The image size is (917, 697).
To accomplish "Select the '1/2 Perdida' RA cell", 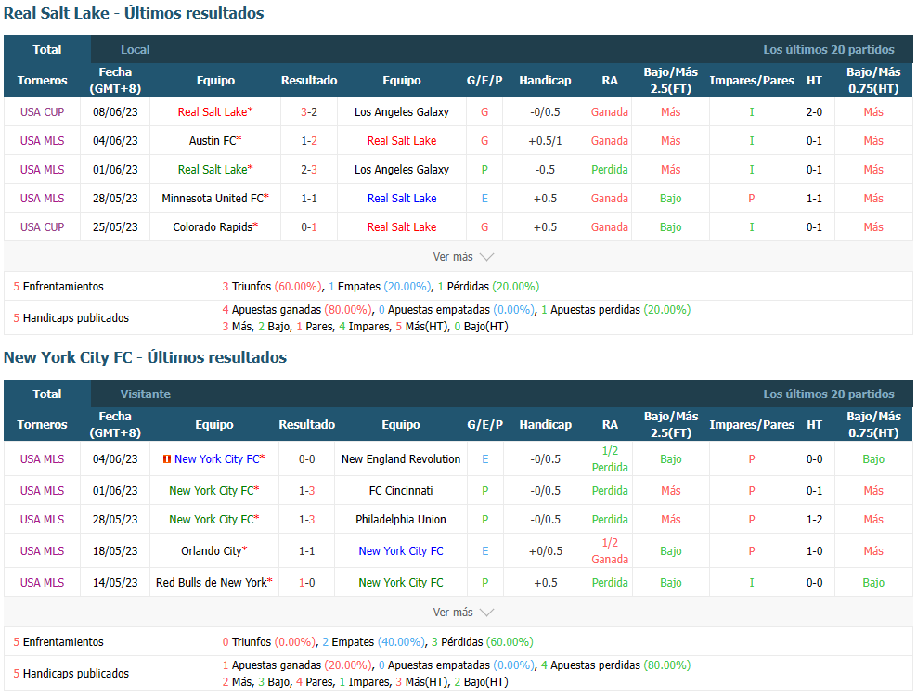I will [x=610, y=459].
